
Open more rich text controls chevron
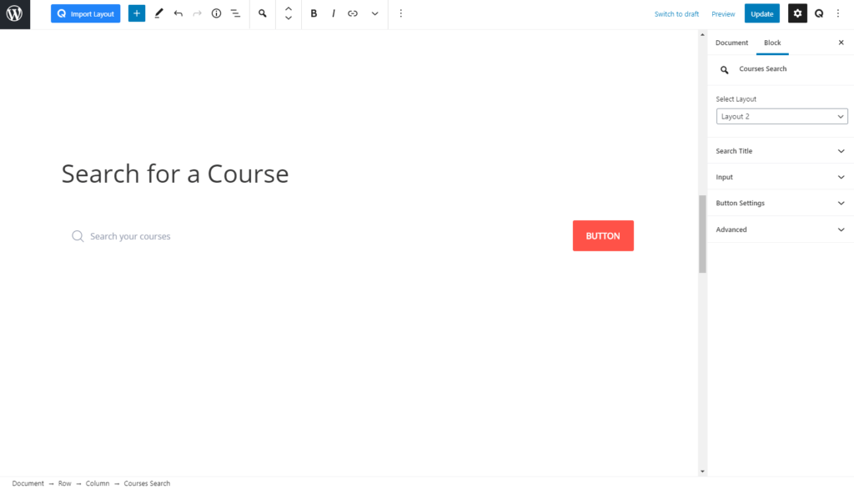click(374, 13)
